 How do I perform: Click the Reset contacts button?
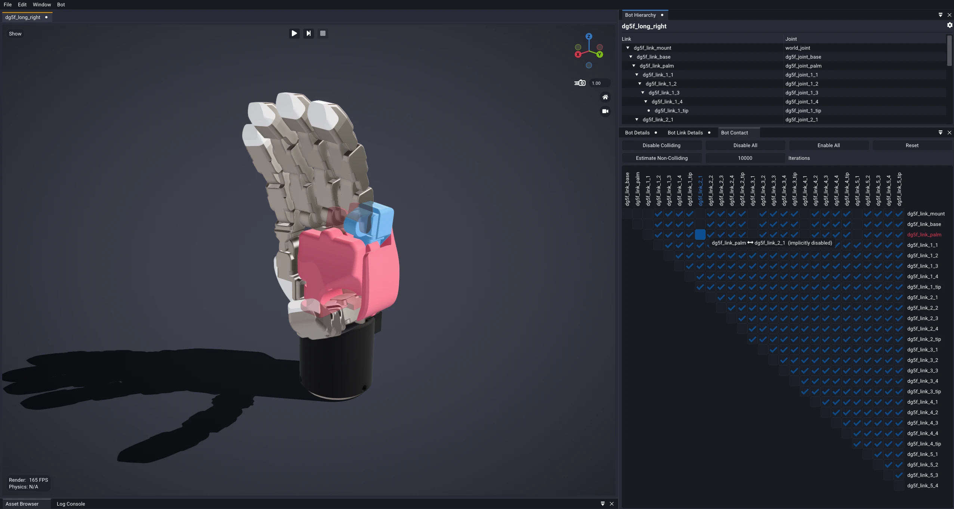pyautogui.click(x=912, y=145)
